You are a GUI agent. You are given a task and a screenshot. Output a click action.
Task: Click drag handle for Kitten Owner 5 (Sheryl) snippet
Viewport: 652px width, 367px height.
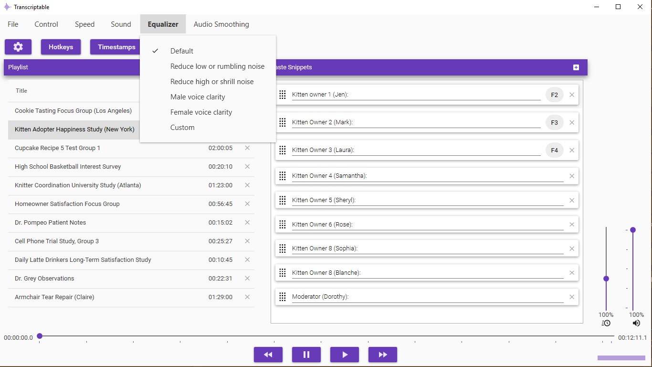click(283, 200)
